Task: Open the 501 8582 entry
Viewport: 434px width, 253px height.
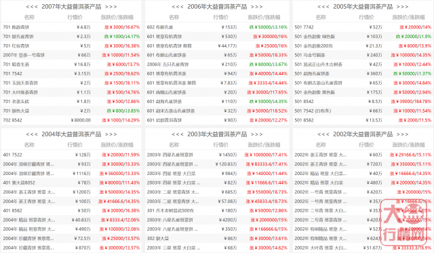Action: tap(304, 120)
